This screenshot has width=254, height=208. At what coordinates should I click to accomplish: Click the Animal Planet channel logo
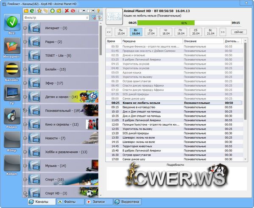tap(114, 16)
